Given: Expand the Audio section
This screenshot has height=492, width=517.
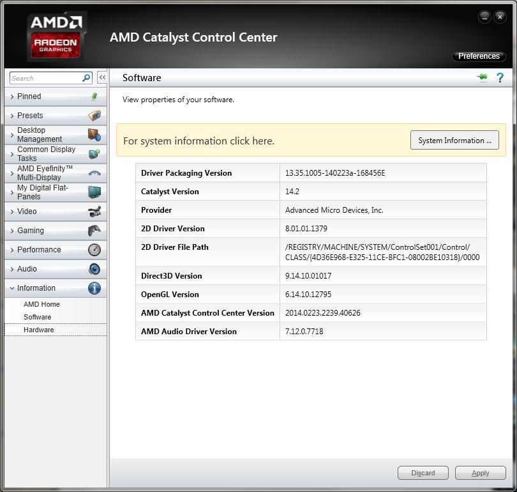Looking at the screenshot, I should click(56, 269).
